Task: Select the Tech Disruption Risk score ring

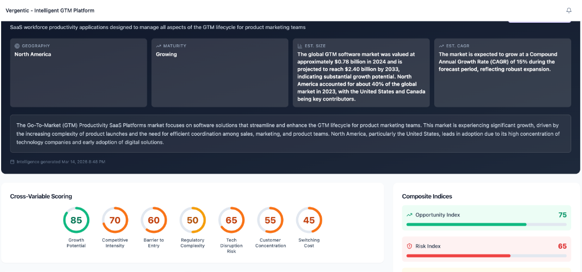Action: pos(231,220)
